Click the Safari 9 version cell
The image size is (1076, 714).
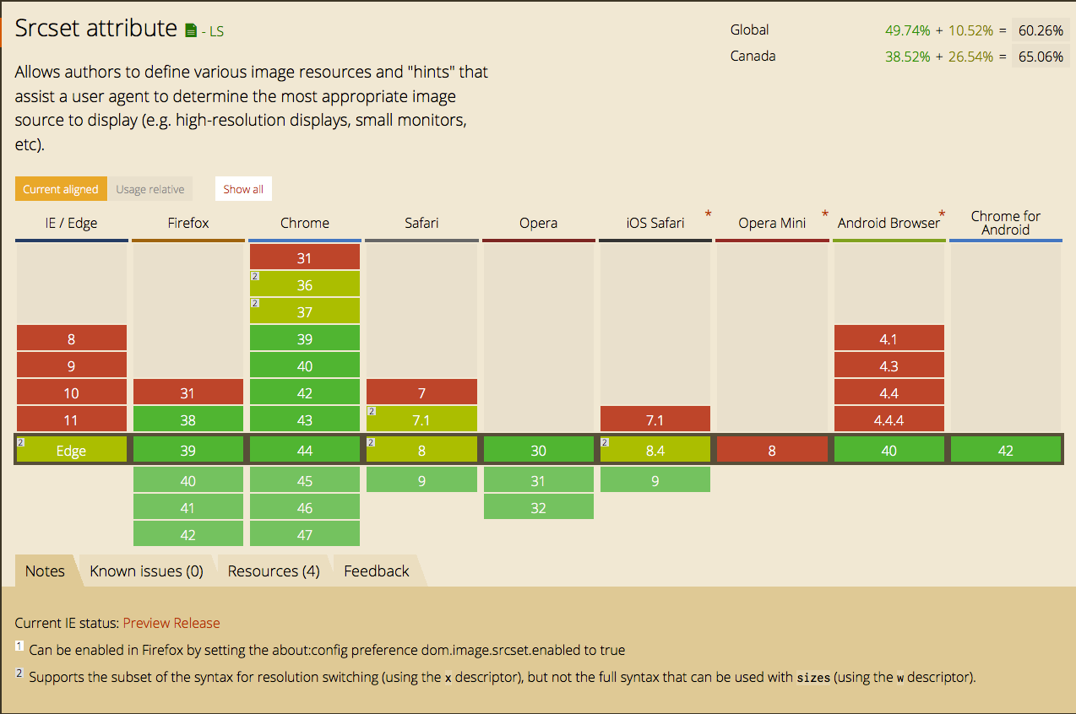(x=421, y=480)
